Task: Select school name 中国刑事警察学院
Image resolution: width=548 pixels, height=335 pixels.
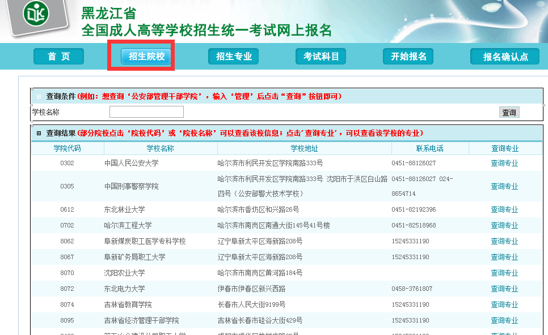Action: [x=132, y=186]
